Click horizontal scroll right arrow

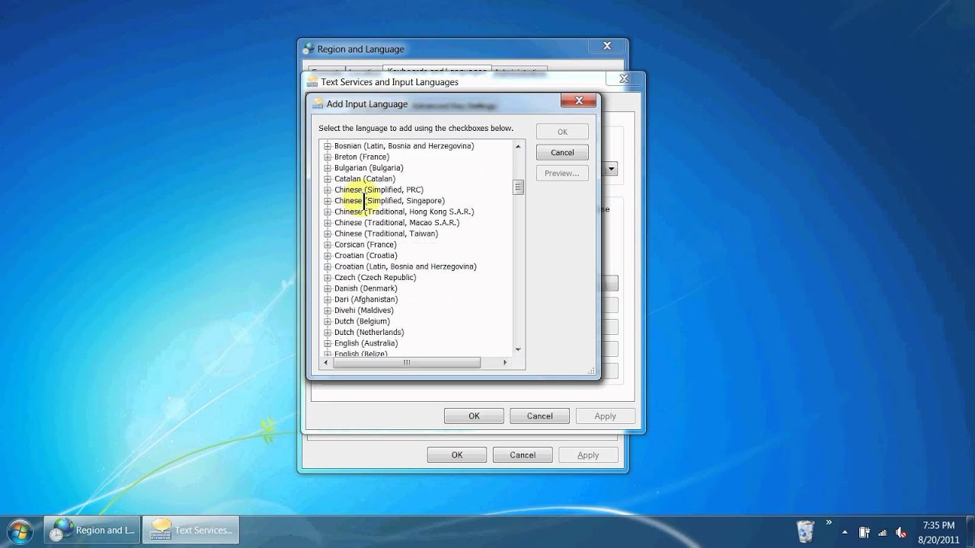[x=505, y=363]
